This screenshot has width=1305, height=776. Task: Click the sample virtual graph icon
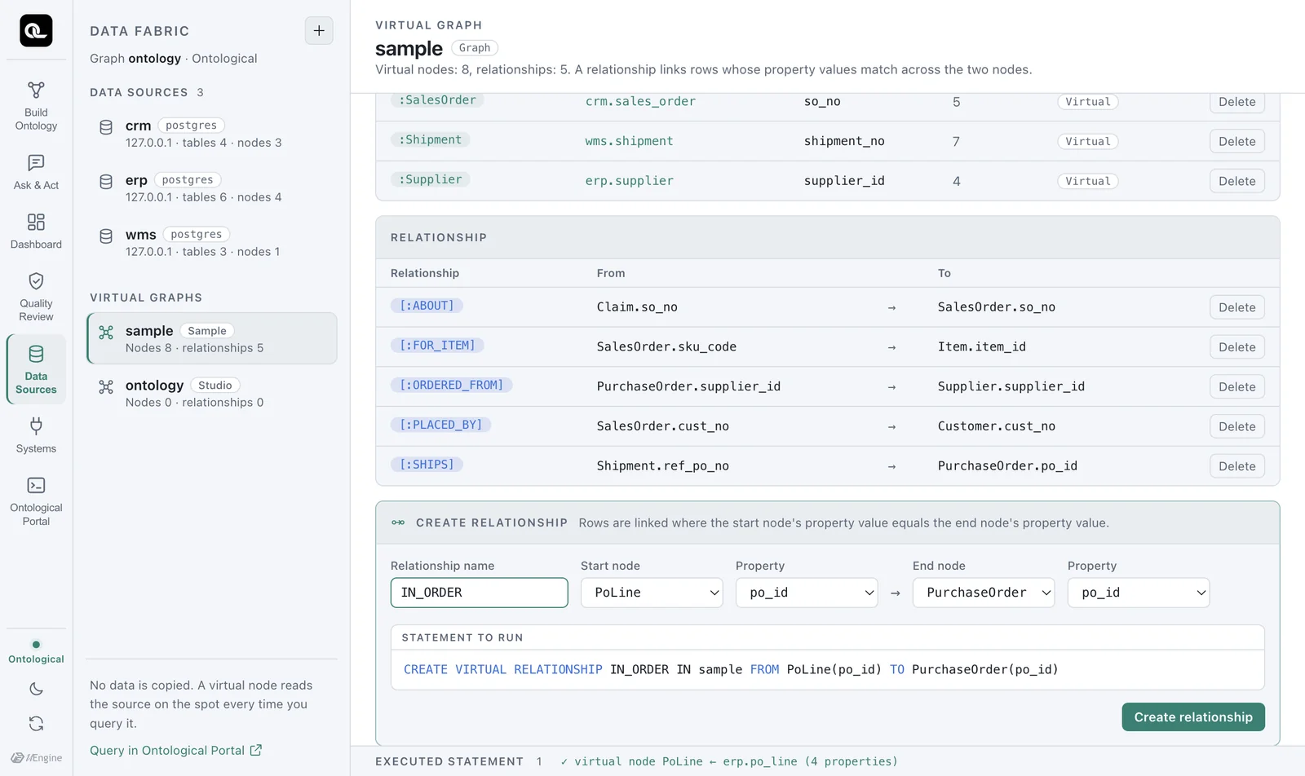click(106, 333)
